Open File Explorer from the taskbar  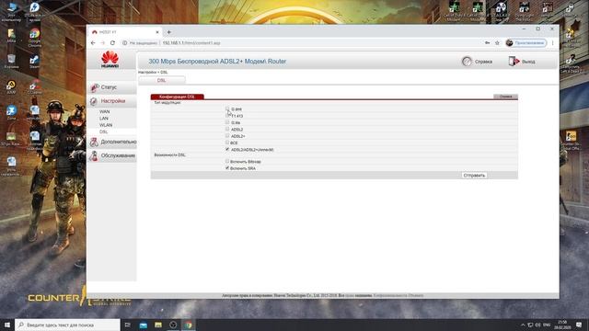coord(158,325)
